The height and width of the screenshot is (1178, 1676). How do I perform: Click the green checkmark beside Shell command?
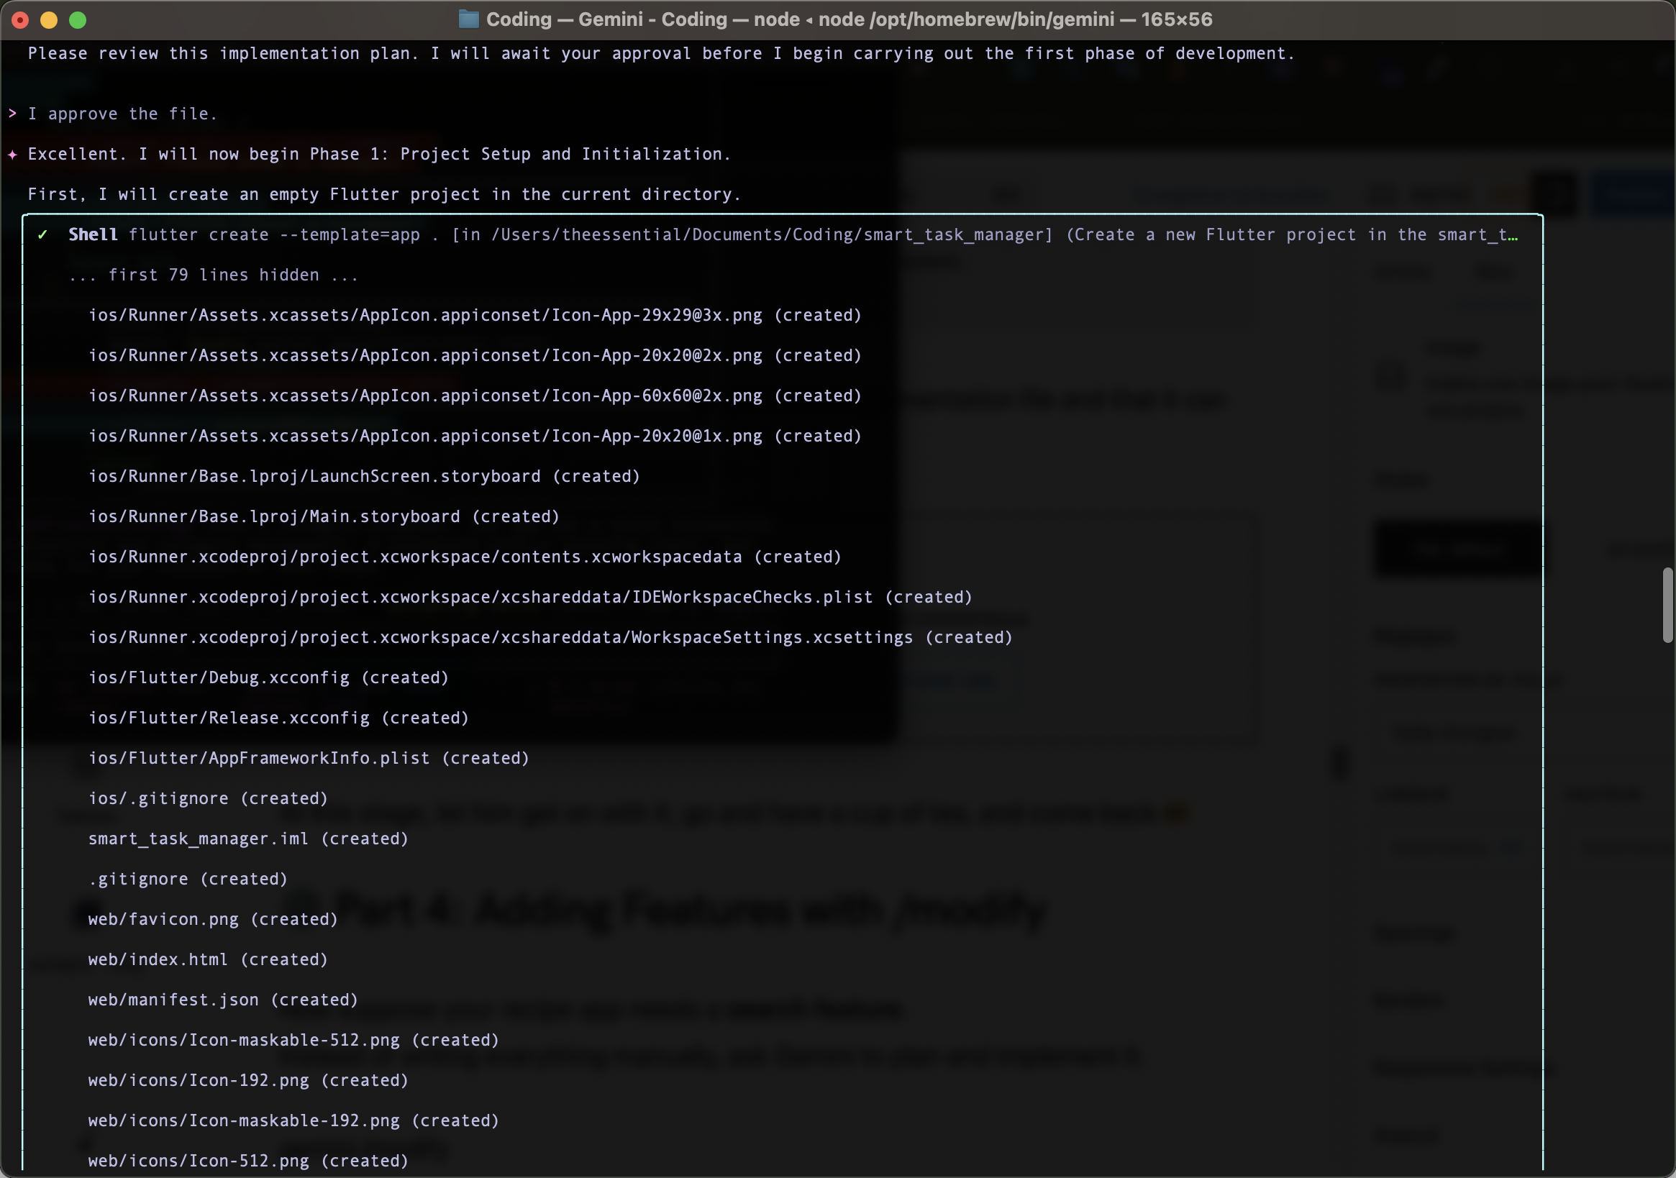43,234
